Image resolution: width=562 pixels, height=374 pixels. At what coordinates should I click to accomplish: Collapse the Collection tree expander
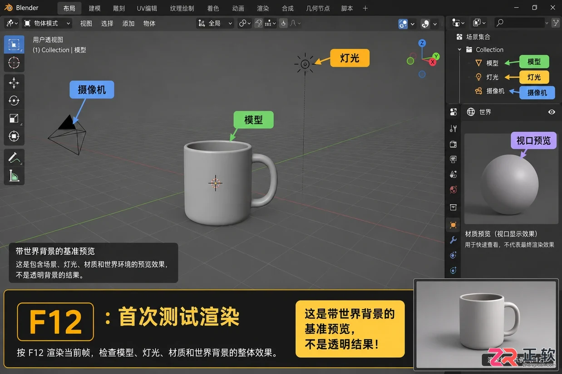click(x=459, y=50)
